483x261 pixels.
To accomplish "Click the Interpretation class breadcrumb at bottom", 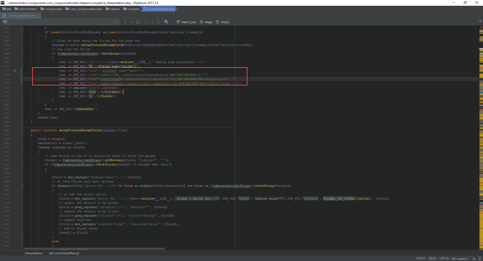I will click(x=34, y=253).
